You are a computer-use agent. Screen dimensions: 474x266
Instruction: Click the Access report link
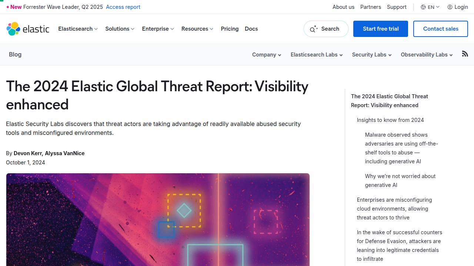point(123,7)
